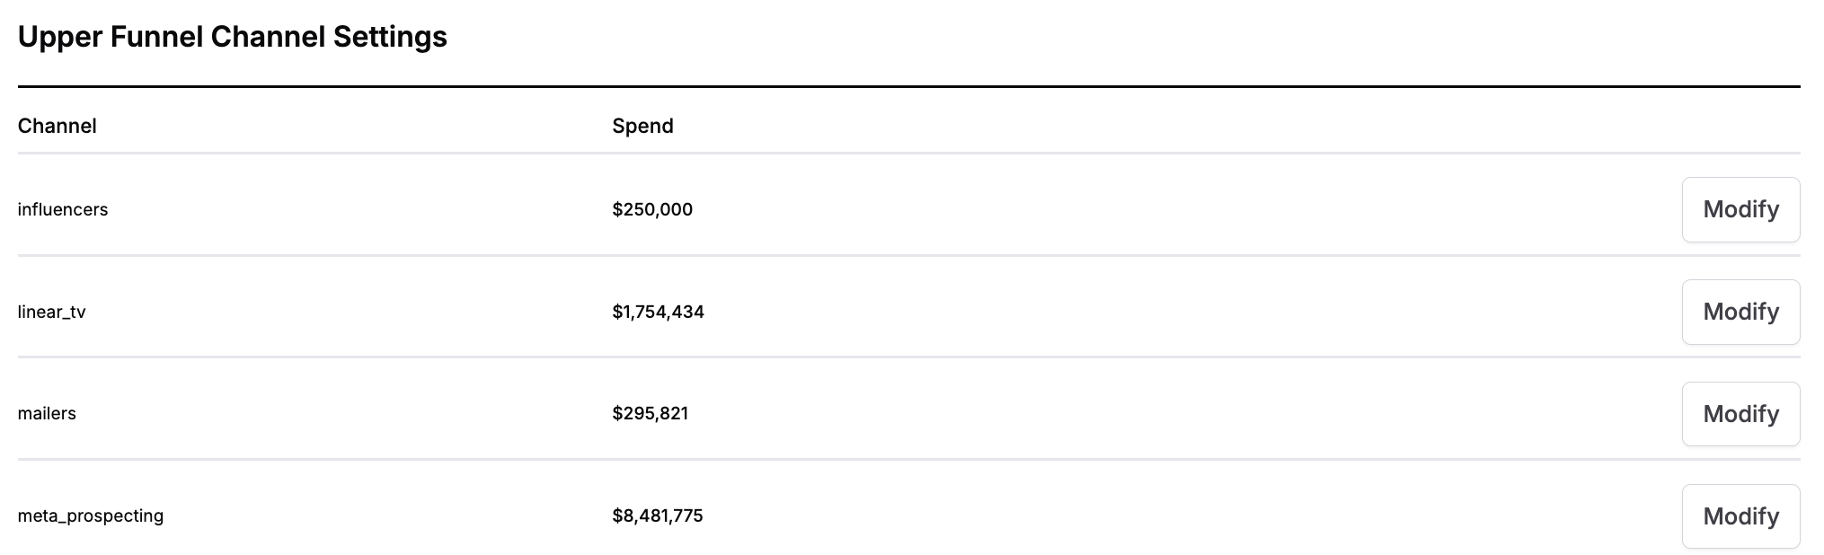Image resolution: width=1824 pixels, height=555 pixels.
Task: Click the meta_prospecting channel name
Action: coord(91,515)
